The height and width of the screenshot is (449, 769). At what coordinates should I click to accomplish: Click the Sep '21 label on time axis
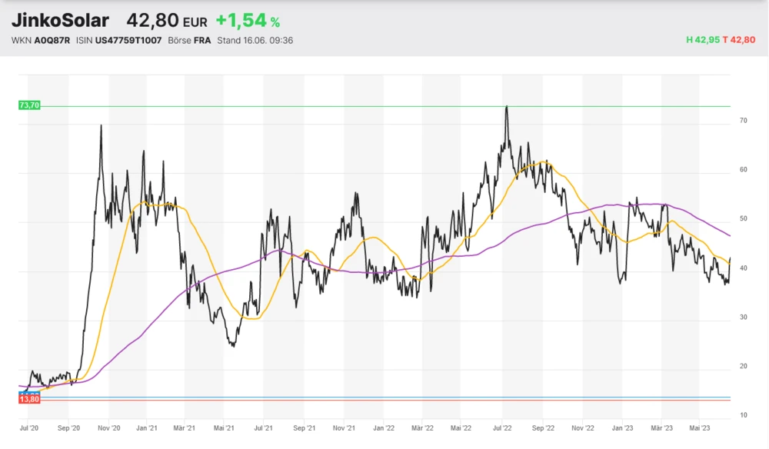[x=305, y=426]
